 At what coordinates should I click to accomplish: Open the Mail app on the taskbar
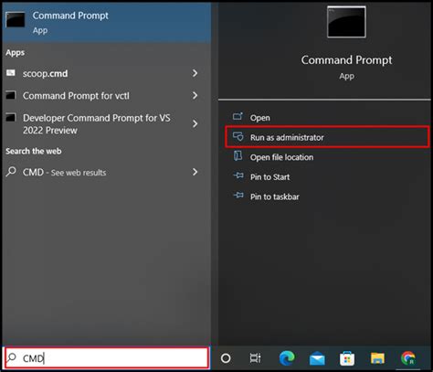click(x=317, y=358)
